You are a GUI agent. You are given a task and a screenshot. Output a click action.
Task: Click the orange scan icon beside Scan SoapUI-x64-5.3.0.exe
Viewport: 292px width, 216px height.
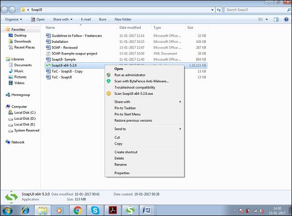(109, 93)
